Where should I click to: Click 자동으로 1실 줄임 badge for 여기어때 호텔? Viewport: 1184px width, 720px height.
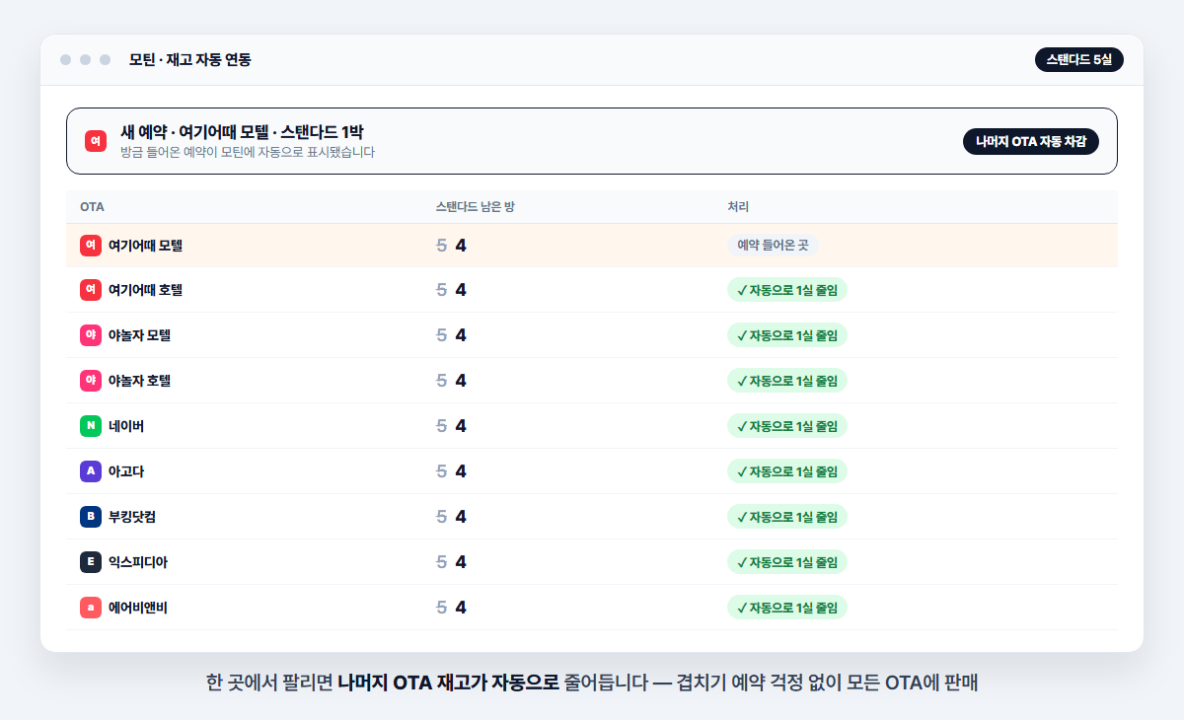pos(787,290)
